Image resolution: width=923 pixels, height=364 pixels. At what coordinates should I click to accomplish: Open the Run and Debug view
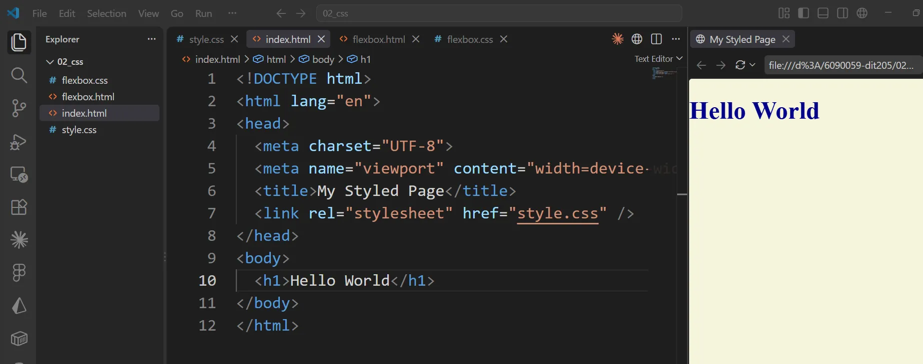pos(18,142)
